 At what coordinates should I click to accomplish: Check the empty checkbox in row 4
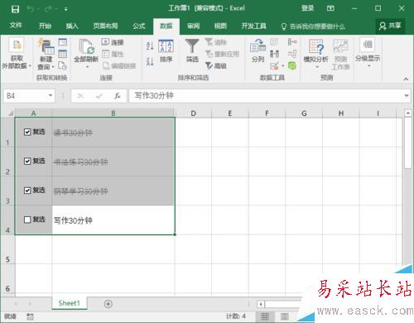tap(27, 219)
